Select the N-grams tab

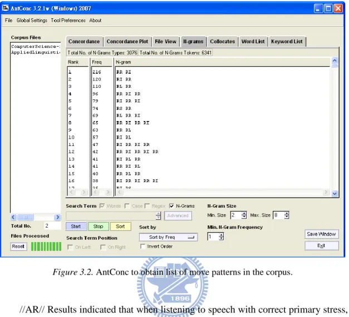point(193,42)
